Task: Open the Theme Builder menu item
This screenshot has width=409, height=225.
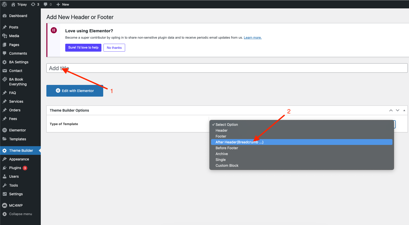Action: (20, 151)
